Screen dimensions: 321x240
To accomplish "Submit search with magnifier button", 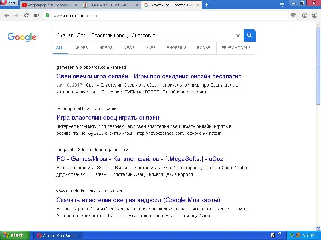I will tap(250, 36).
